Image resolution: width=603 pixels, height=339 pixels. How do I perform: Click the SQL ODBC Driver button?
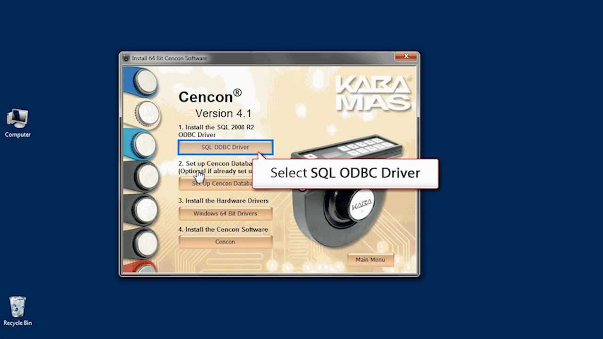225,147
